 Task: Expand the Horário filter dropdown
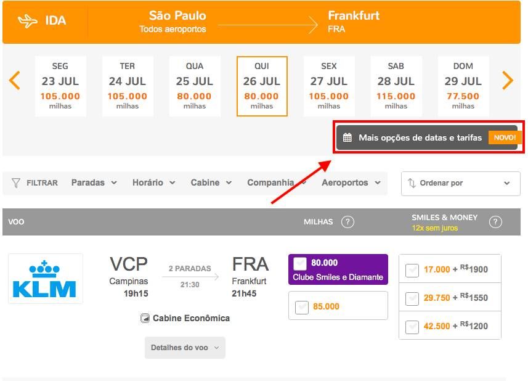pyautogui.click(x=153, y=182)
